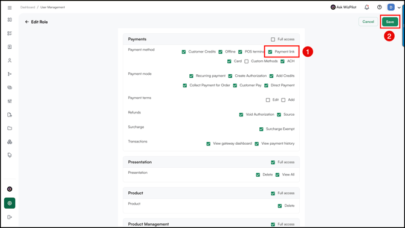
Task: Toggle the Add Credits checkbox
Action: (271, 76)
